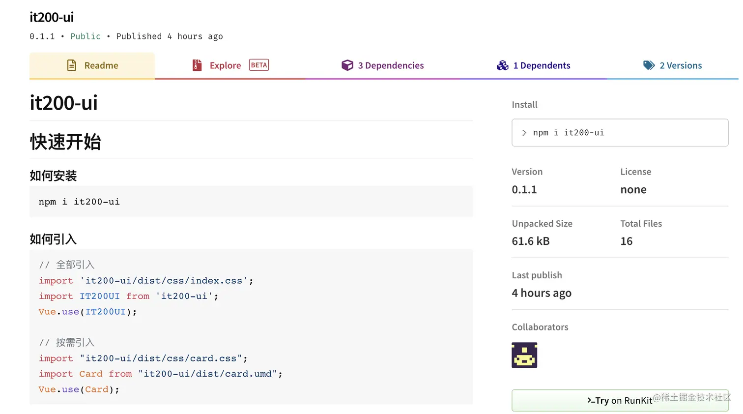This screenshot has height=414, width=743.
Task: Click the 如何引入 heading
Action: tap(53, 239)
